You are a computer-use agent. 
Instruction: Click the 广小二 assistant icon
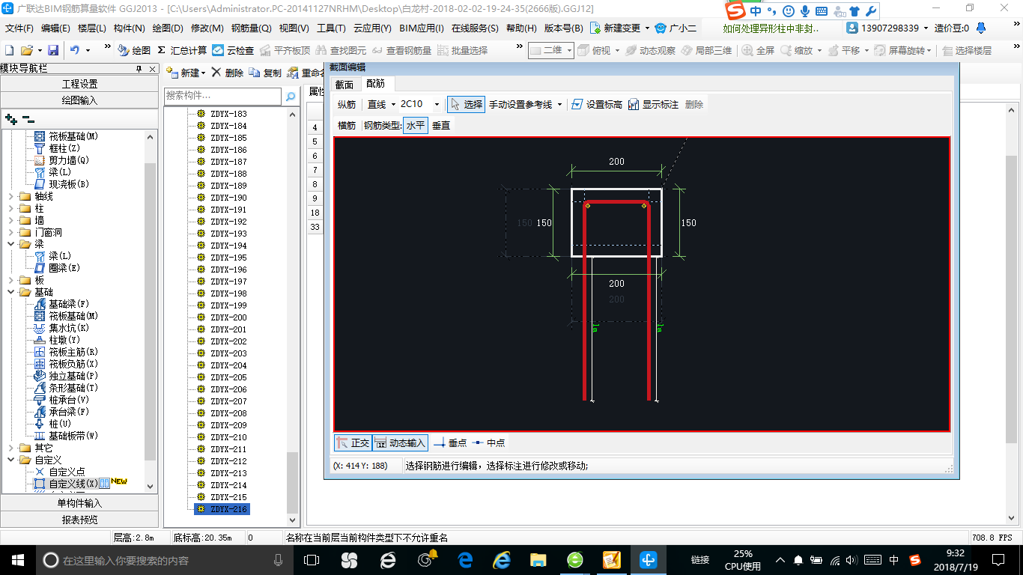pos(675,28)
